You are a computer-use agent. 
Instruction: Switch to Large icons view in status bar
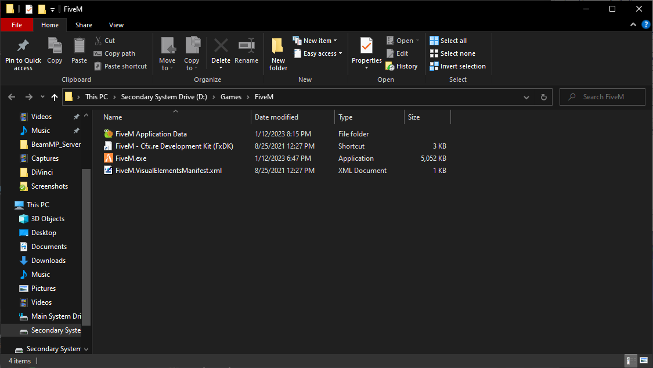click(x=644, y=360)
